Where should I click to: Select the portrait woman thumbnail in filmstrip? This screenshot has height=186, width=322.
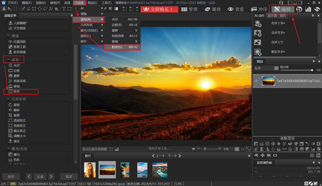pyautogui.click(x=90, y=170)
